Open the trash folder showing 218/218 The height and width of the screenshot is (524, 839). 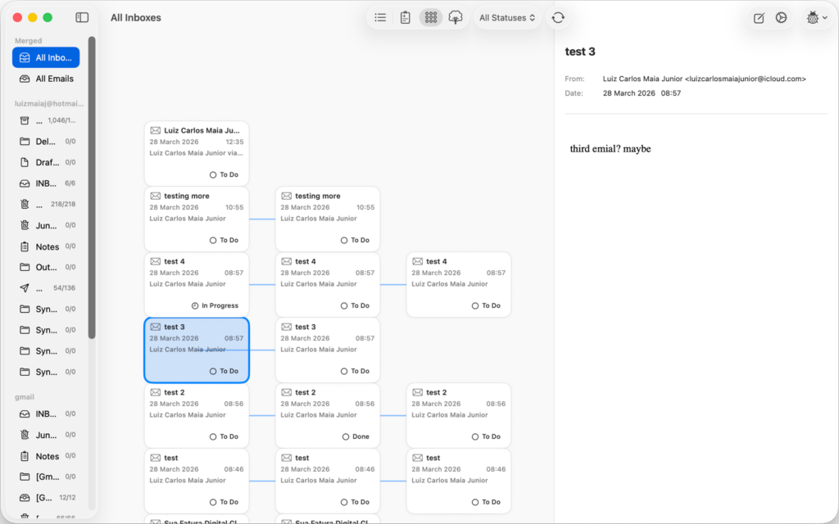(46, 204)
